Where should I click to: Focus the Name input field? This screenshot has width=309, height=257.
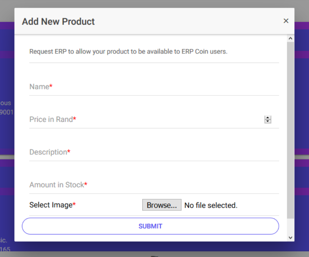coord(154,87)
